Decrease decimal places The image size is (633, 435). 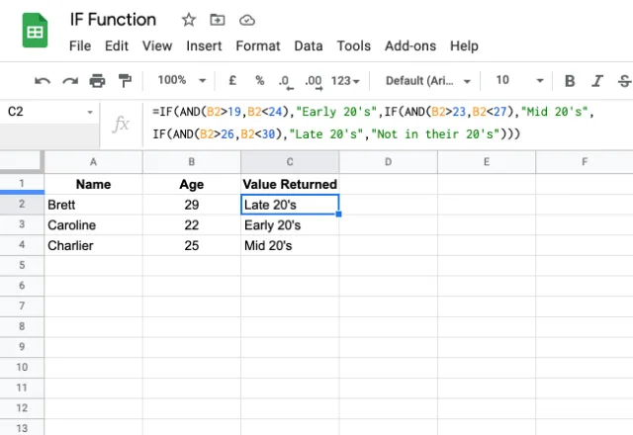tap(285, 81)
